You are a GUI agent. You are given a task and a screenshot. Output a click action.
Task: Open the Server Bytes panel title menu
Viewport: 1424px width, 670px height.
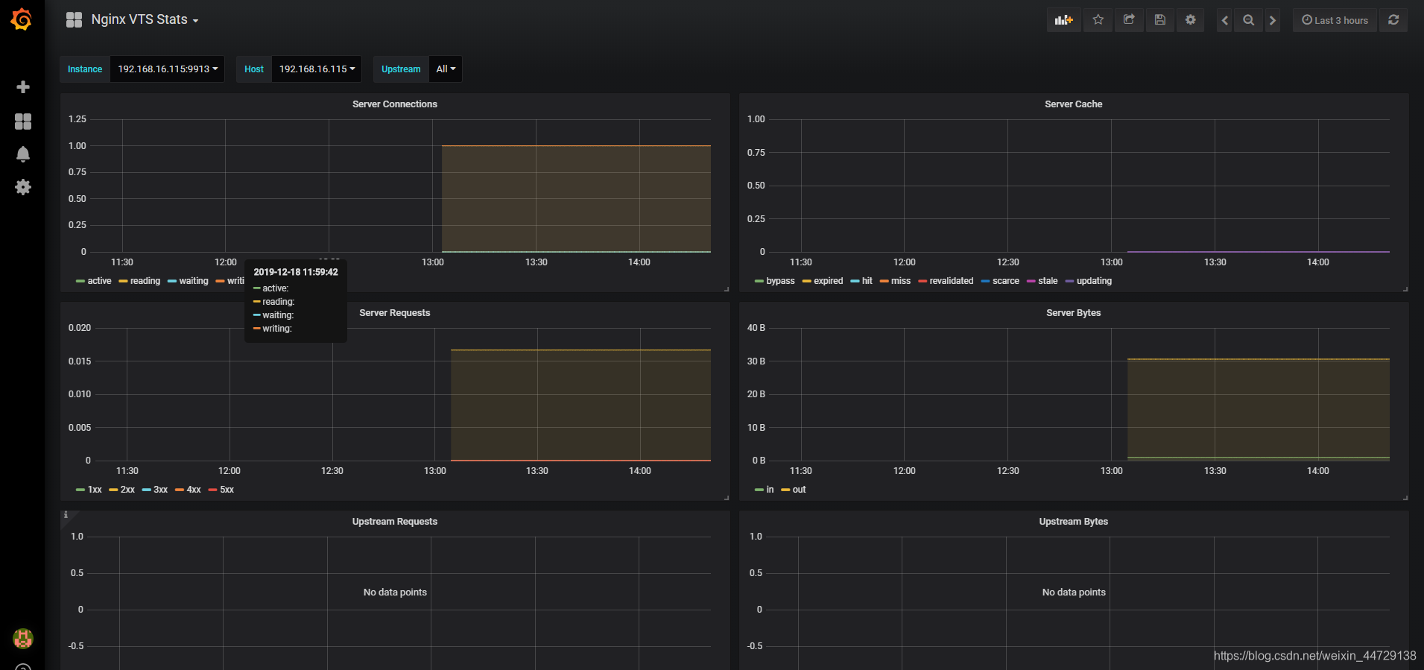click(x=1073, y=313)
